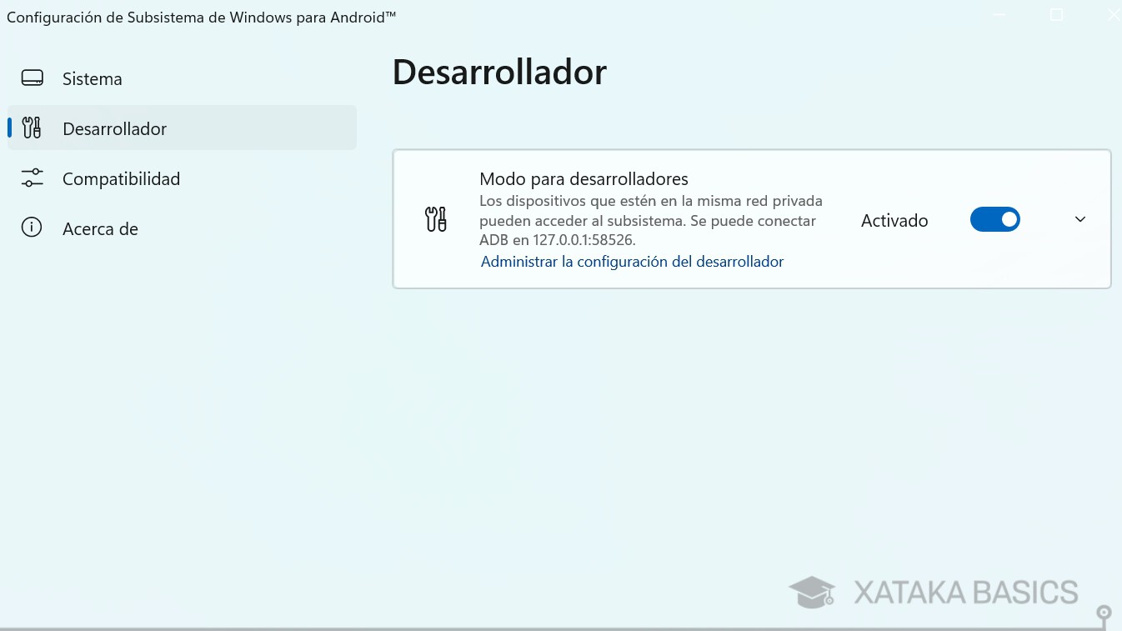
Task: Click the window title bar text
Action: [200, 16]
